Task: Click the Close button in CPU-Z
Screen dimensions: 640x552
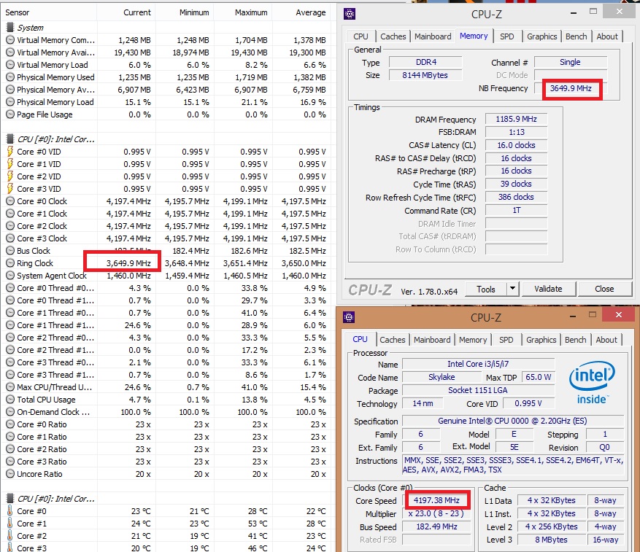Action: 604,289
